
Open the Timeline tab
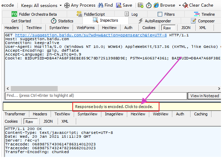tap(204, 14)
